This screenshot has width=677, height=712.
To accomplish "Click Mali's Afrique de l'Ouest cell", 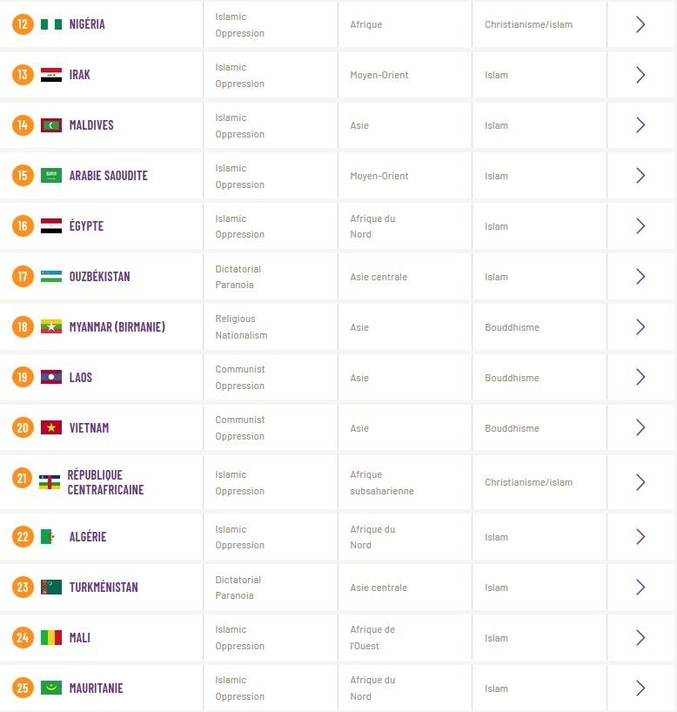I will pos(405,637).
